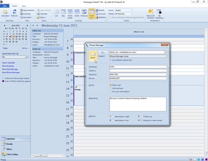Screen dimensions: 208x161
Task: Open the File tab
Action: (5, 6)
